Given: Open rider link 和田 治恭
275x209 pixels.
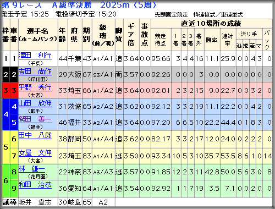Looking at the screenshot, I should [x=35, y=185].
